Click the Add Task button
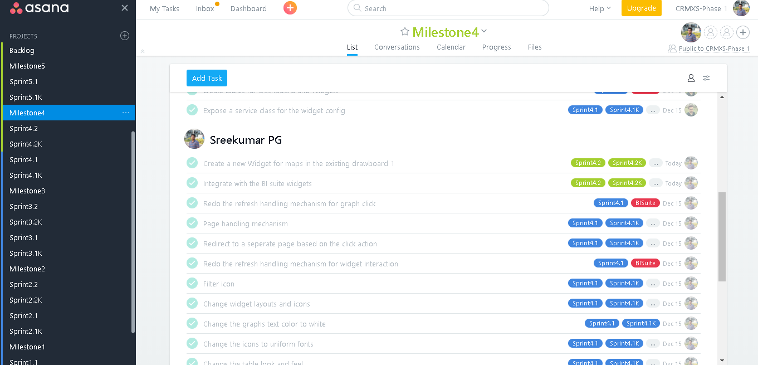Image resolution: width=758 pixels, height=365 pixels. (207, 78)
